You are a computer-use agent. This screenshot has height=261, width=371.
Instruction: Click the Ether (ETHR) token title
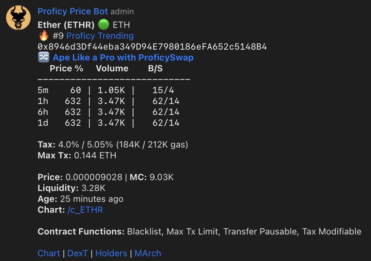[66, 25]
